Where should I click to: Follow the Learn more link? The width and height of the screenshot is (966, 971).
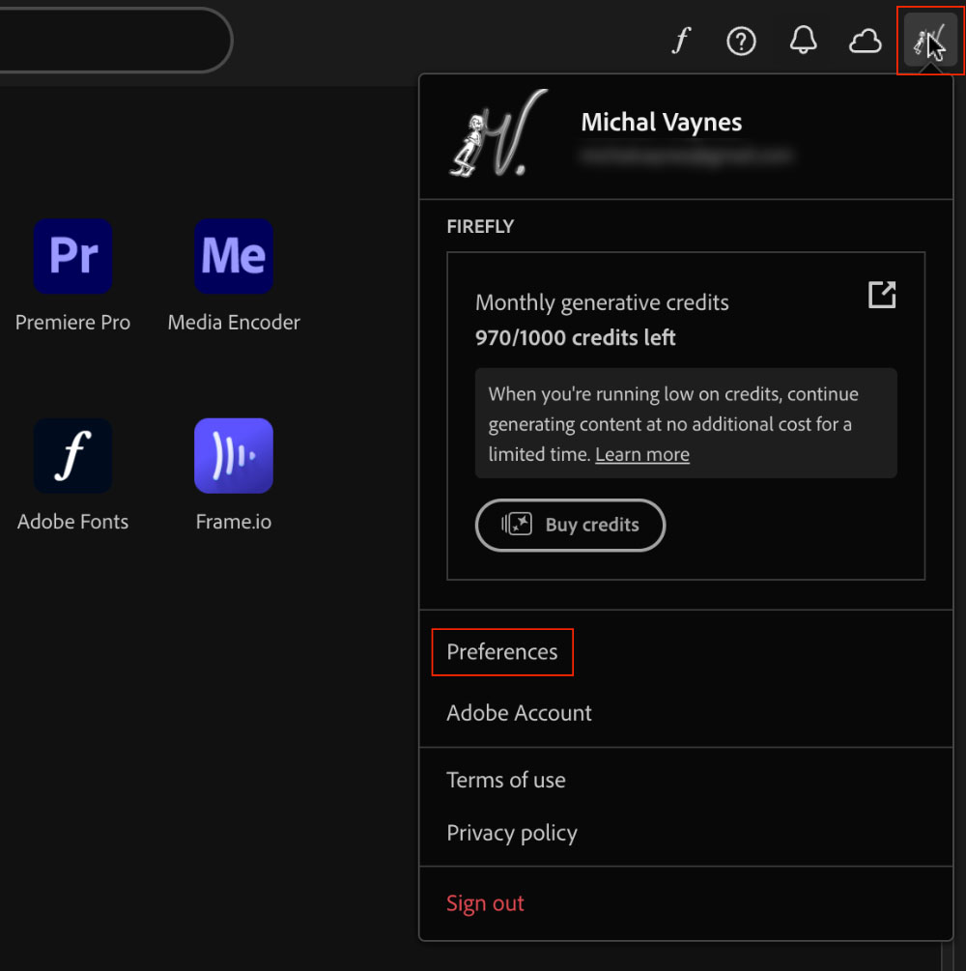642,454
